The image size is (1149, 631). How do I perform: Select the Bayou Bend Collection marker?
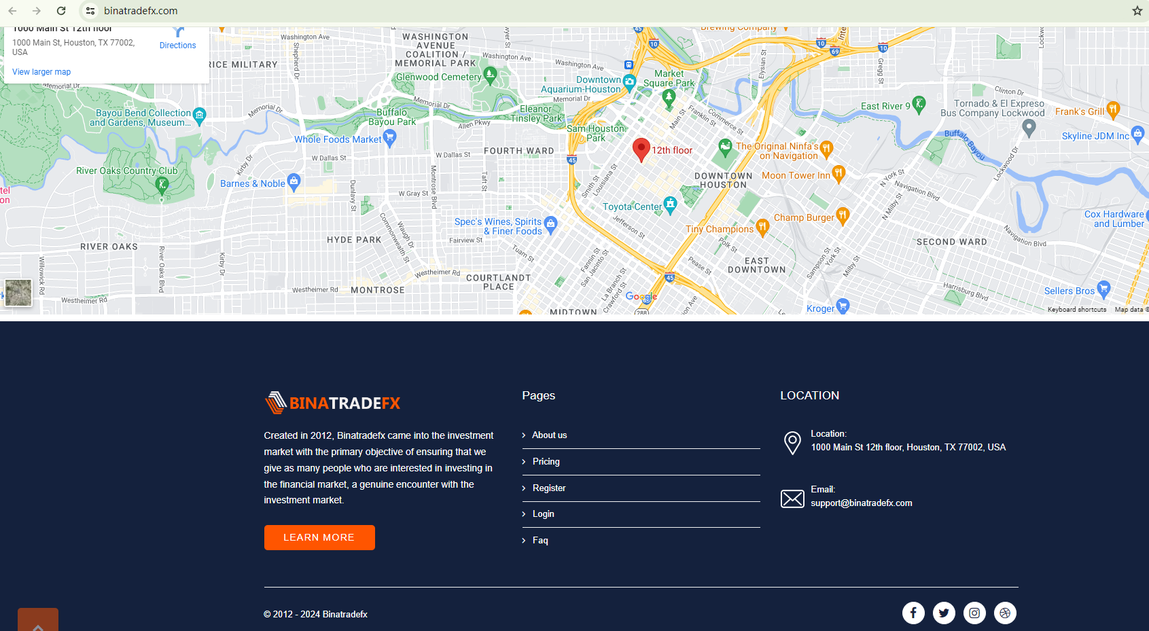coord(200,115)
